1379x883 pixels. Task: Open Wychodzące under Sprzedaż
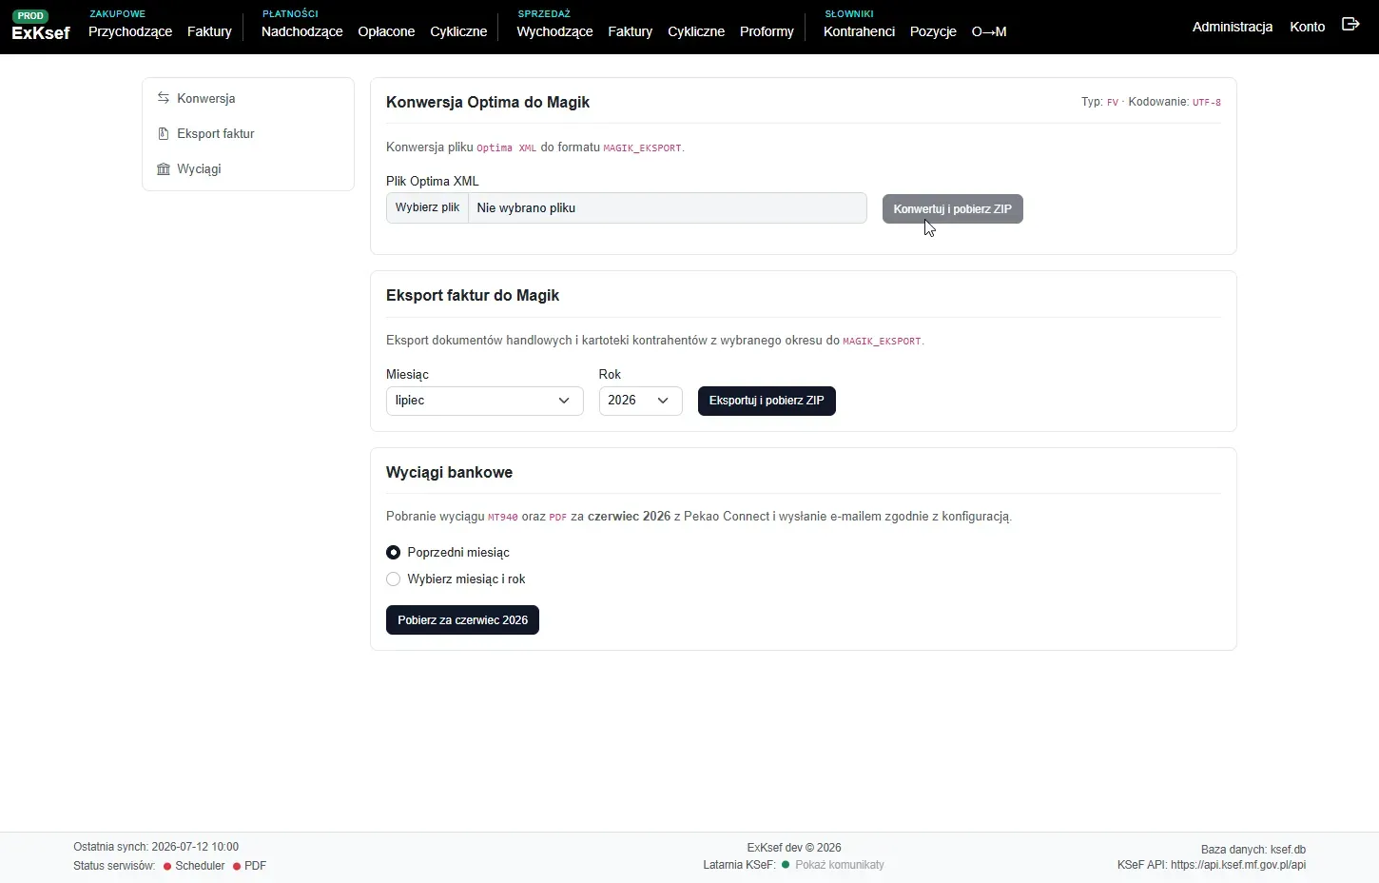[554, 31]
